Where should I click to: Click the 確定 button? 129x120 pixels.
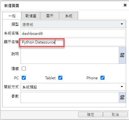[91, 114]
